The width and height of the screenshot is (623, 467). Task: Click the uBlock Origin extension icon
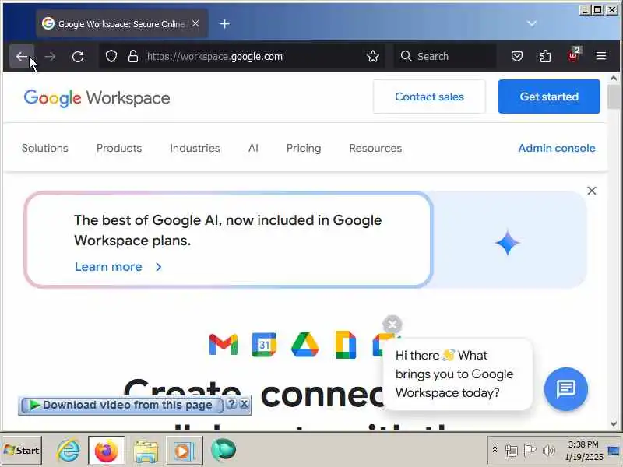pyautogui.click(x=574, y=55)
